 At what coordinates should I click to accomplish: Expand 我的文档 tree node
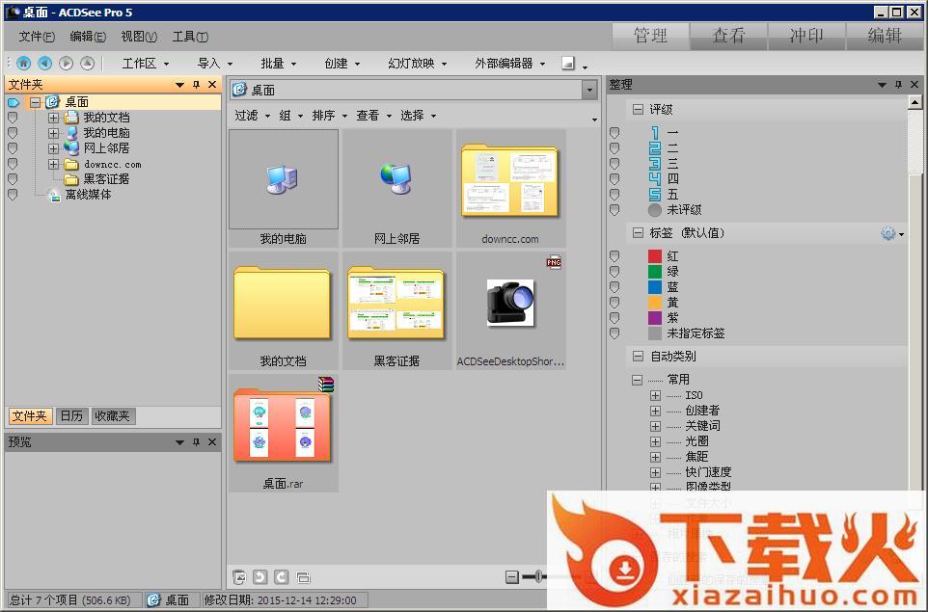(x=53, y=118)
